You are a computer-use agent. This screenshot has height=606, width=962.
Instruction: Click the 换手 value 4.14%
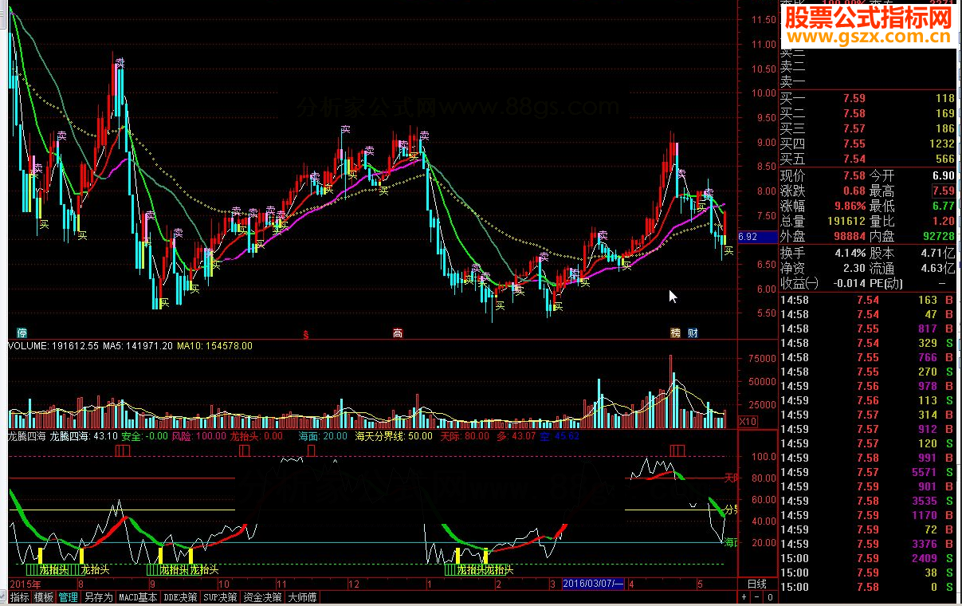(850, 253)
